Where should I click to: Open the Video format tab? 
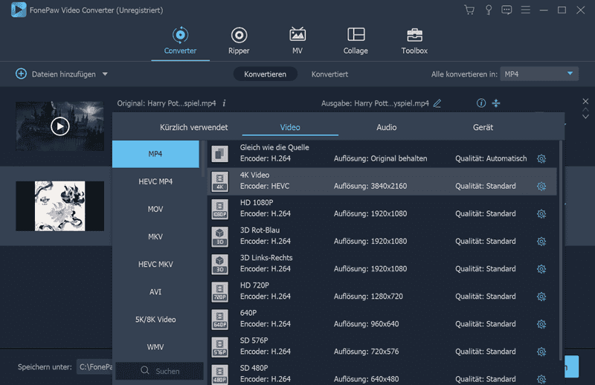coord(290,127)
